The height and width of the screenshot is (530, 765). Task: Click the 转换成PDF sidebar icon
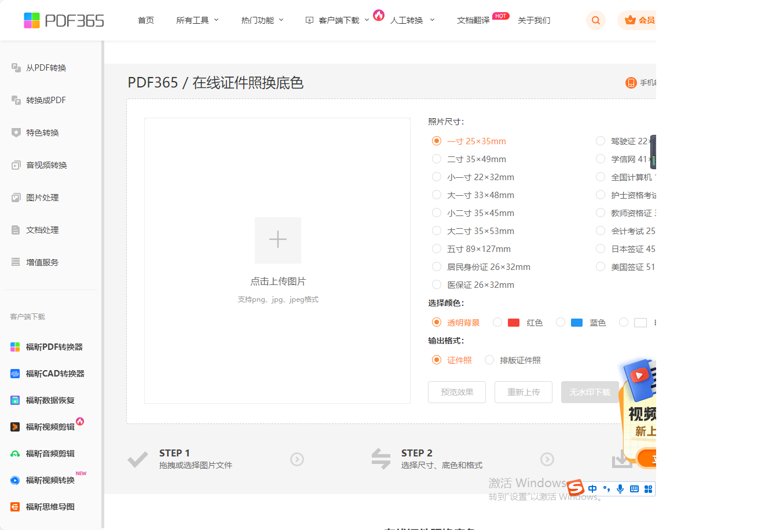pos(16,100)
